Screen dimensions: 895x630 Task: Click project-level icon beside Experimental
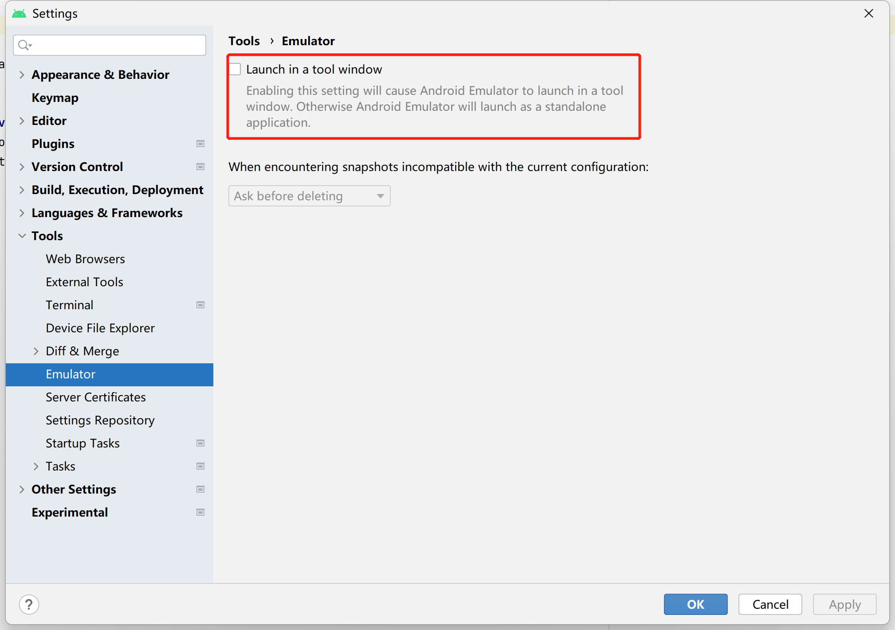point(200,512)
